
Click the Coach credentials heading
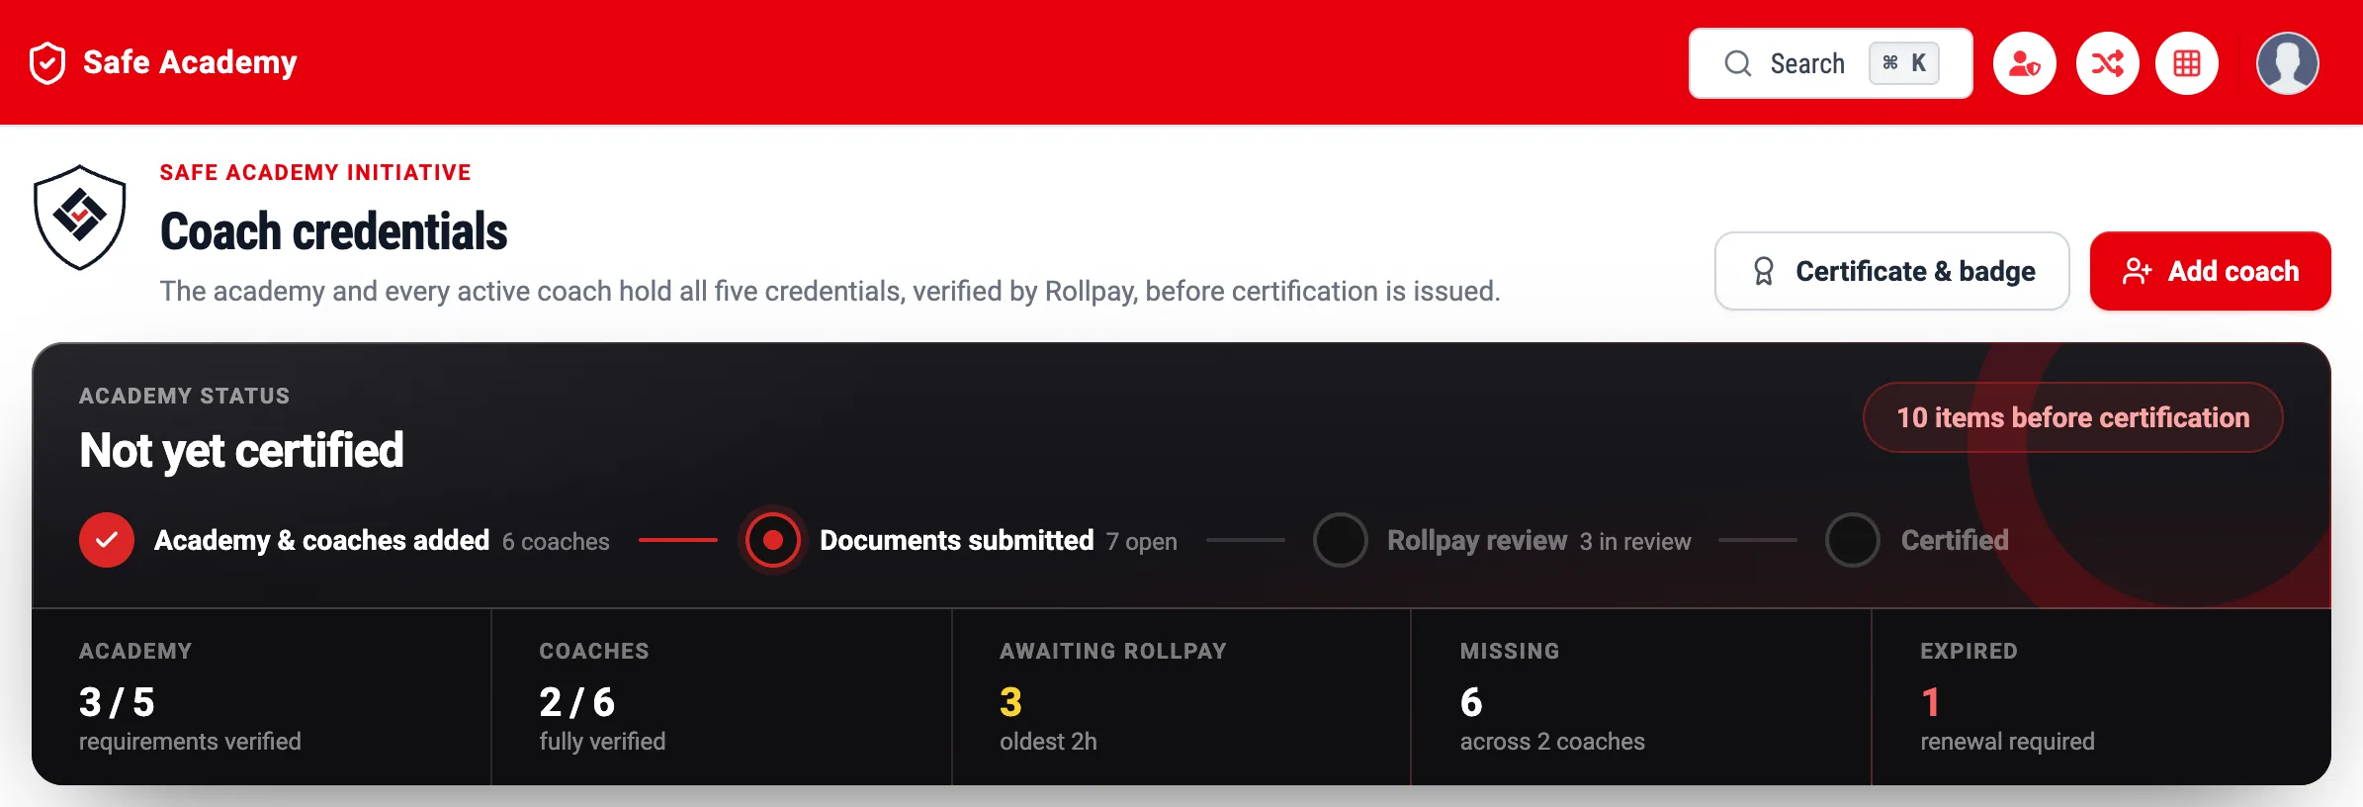pyautogui.click(x=334, y=231)
